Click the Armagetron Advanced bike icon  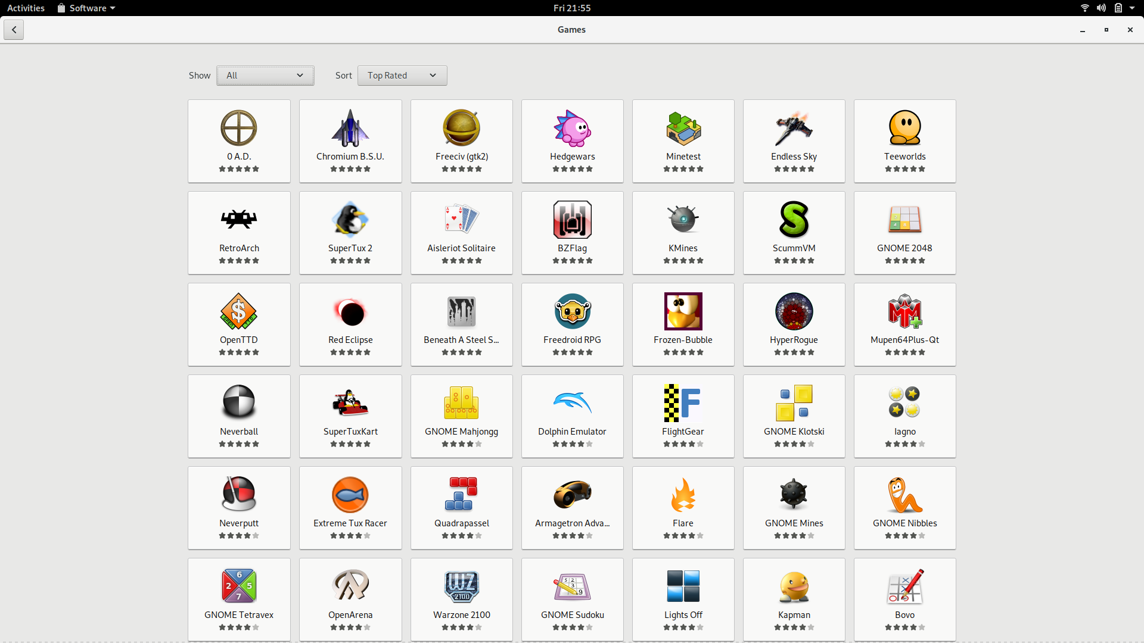[573, 495]
